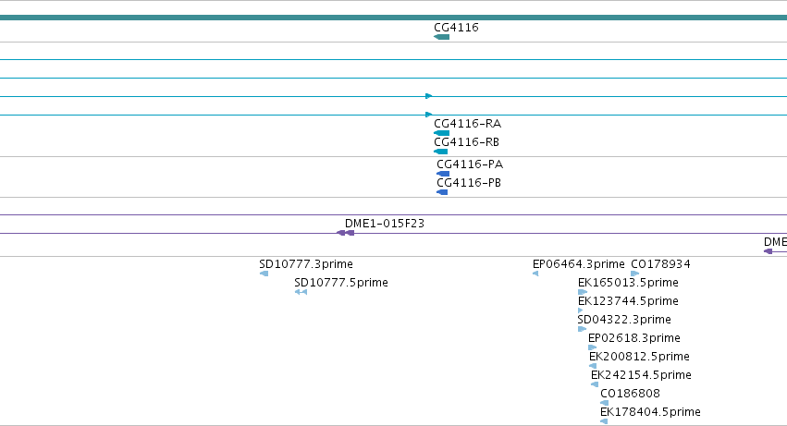This screenshot has height=426, width=787.
Task: Select the EP02618.3prime arrow glyph
Action: (x=592, y=347)
